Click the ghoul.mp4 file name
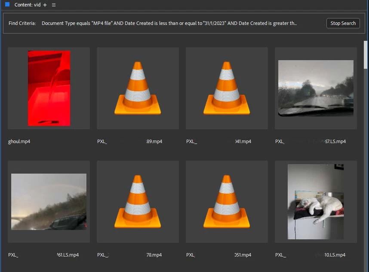 (x=19, y=141)
